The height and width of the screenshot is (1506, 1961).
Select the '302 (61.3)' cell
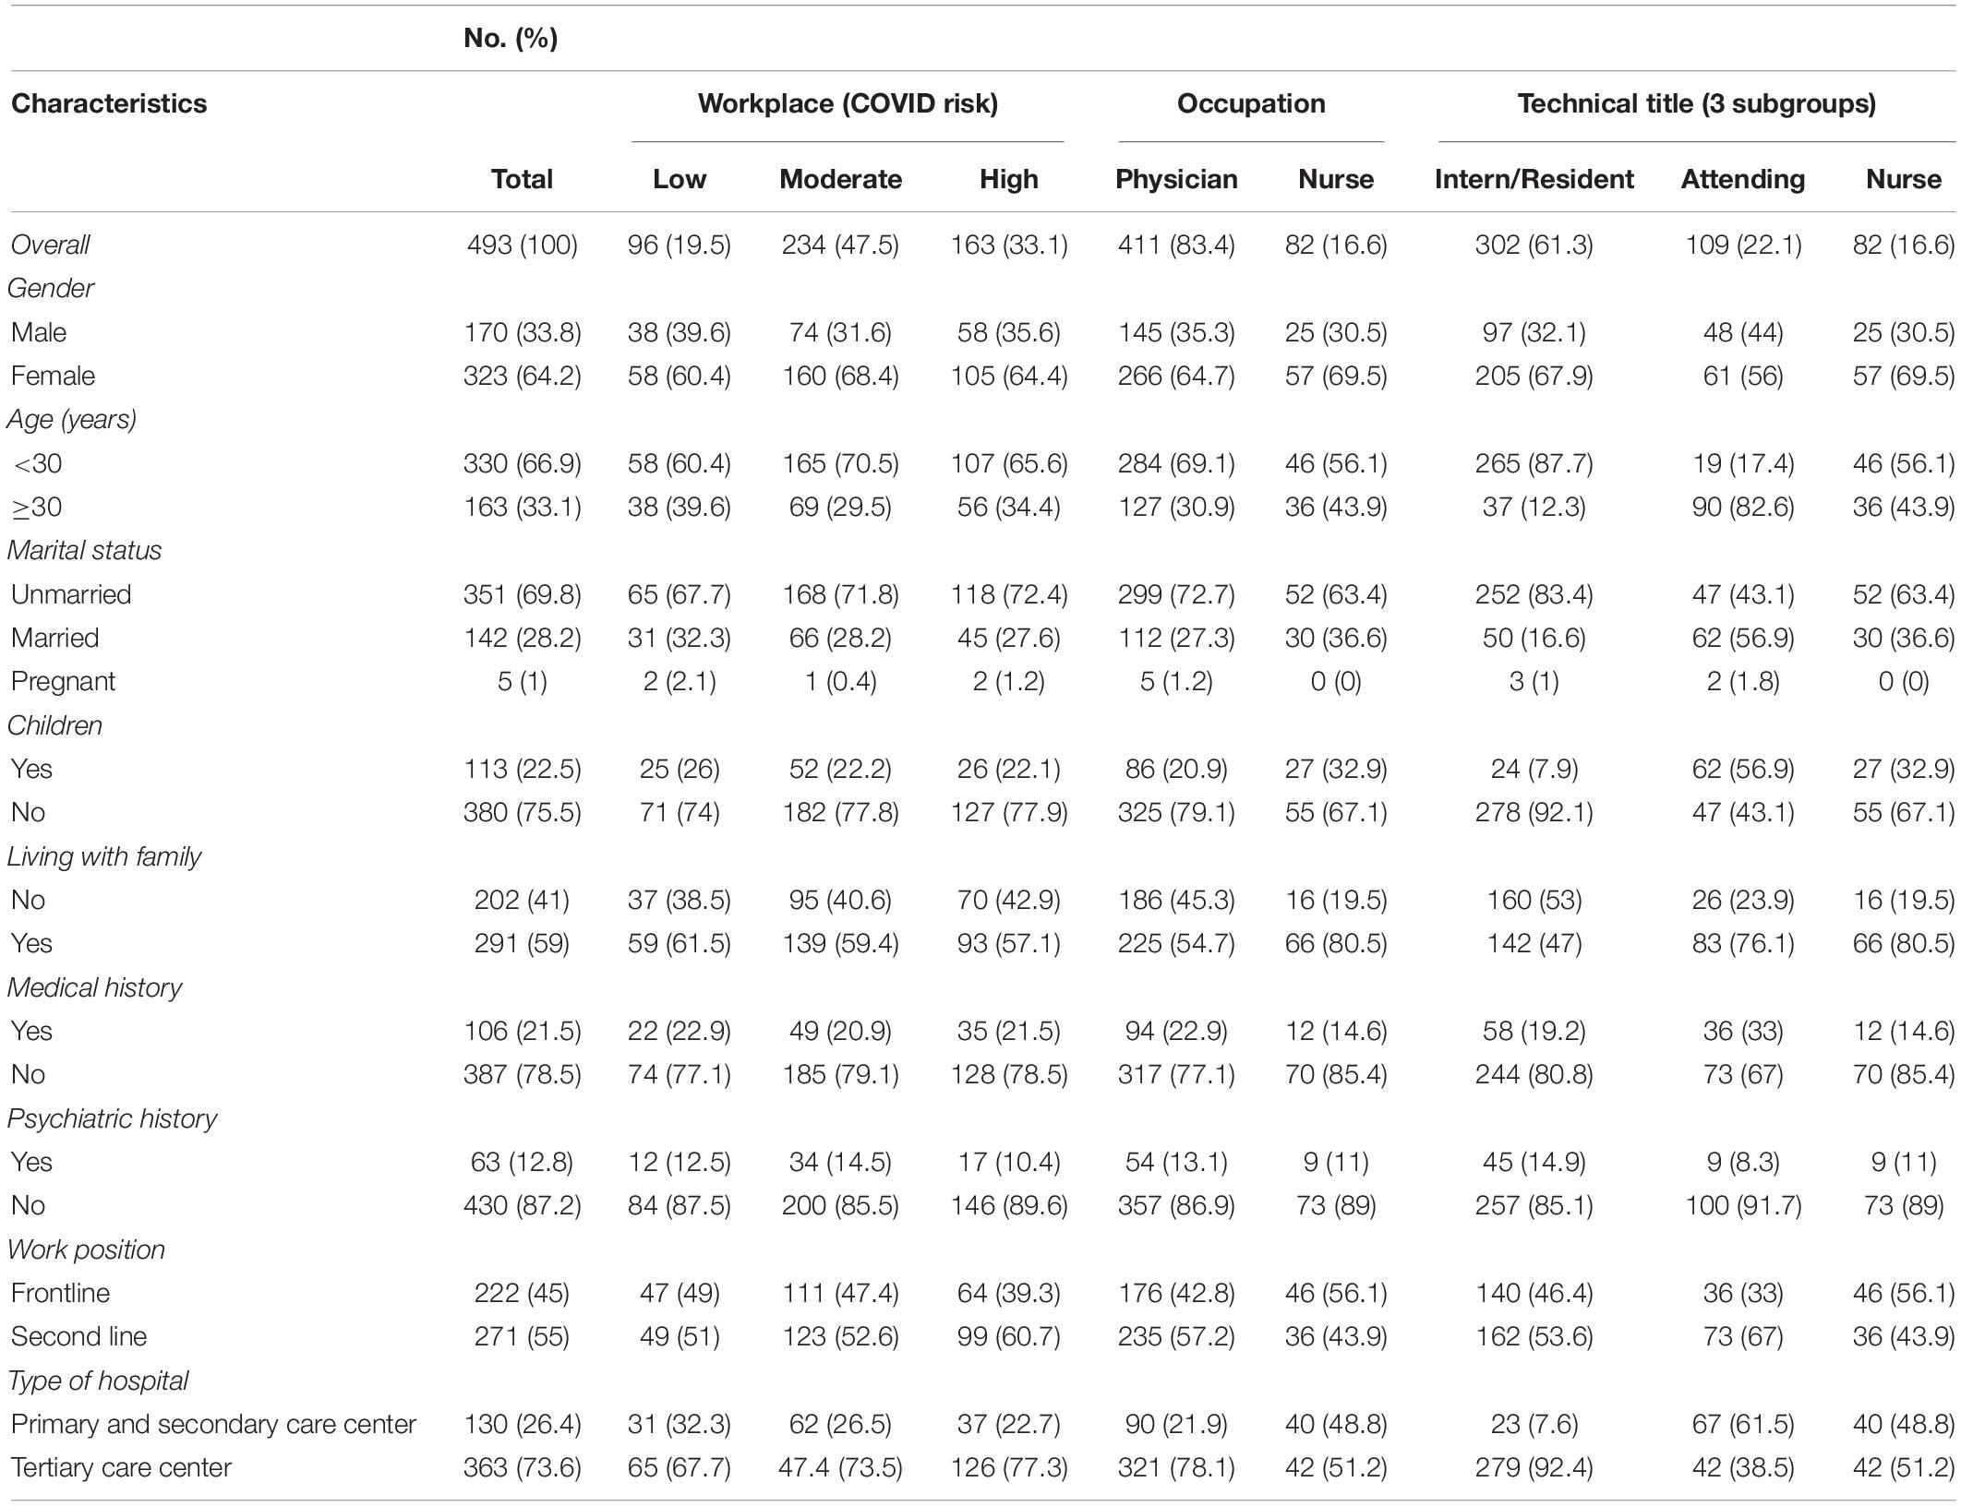point(1534,245)
